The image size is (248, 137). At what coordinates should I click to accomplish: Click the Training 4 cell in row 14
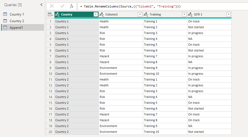point(165,97)
